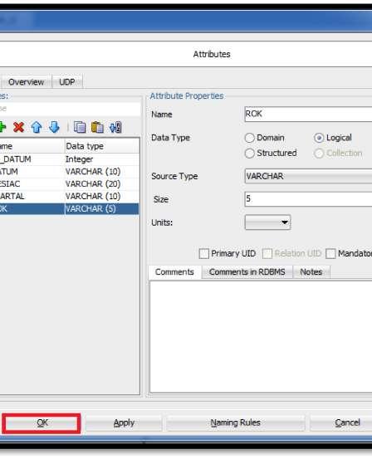Click the paste attributes icon
The image size is (372, 459).
point(97,127)
